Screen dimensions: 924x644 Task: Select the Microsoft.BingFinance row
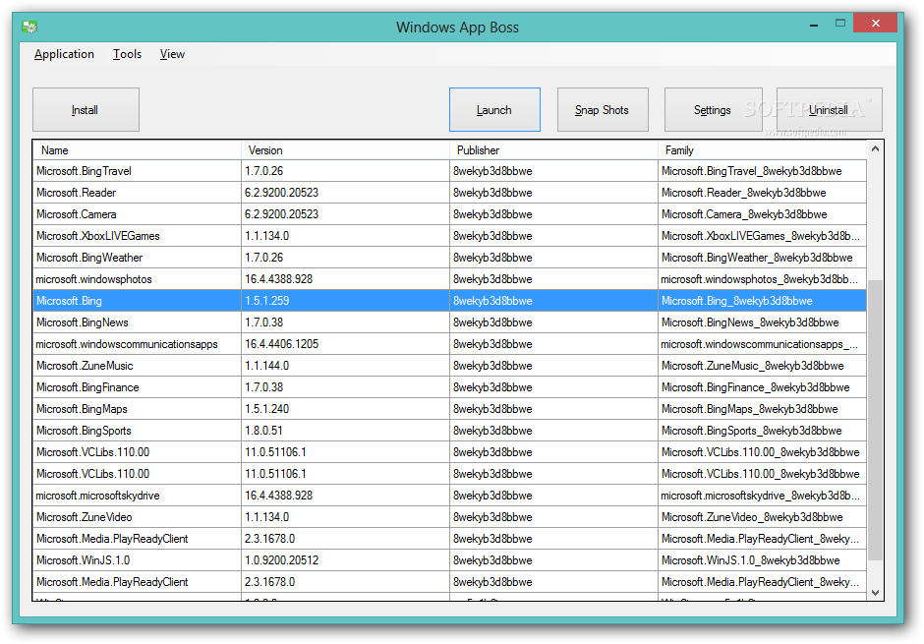tap(449, 387)
